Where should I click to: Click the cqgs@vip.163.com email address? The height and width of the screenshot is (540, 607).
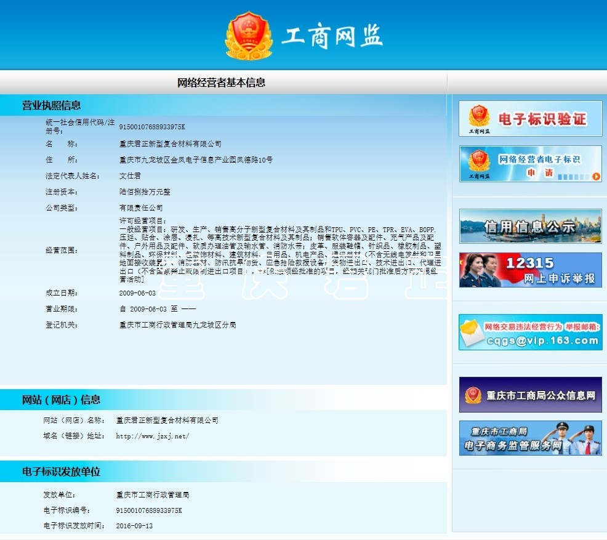[542, 339]
